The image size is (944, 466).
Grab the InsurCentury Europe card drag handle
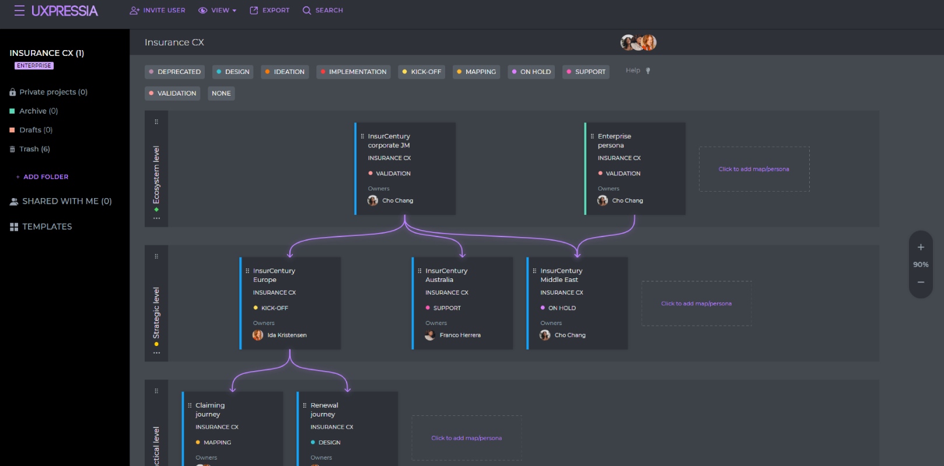tap(247, 271)
